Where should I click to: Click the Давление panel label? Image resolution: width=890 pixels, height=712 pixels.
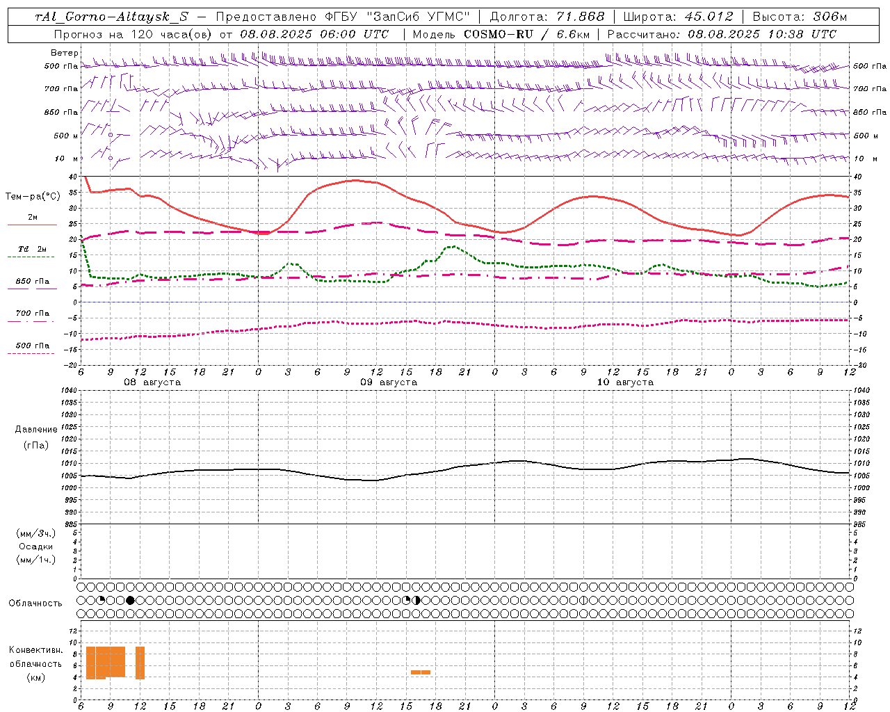click(x=36, y=430)
